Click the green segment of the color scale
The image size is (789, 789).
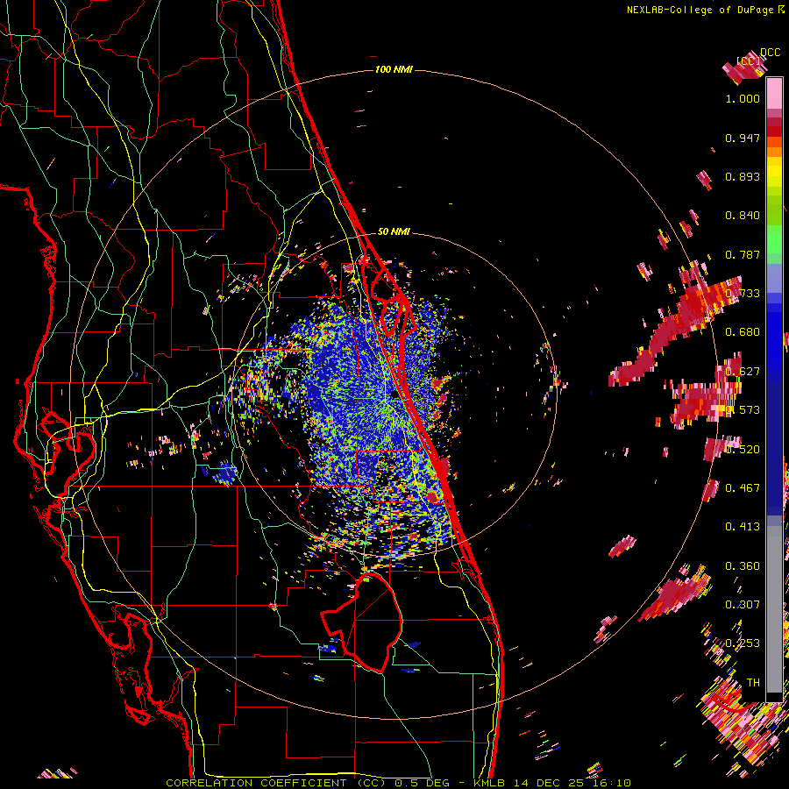pos(774,240)
